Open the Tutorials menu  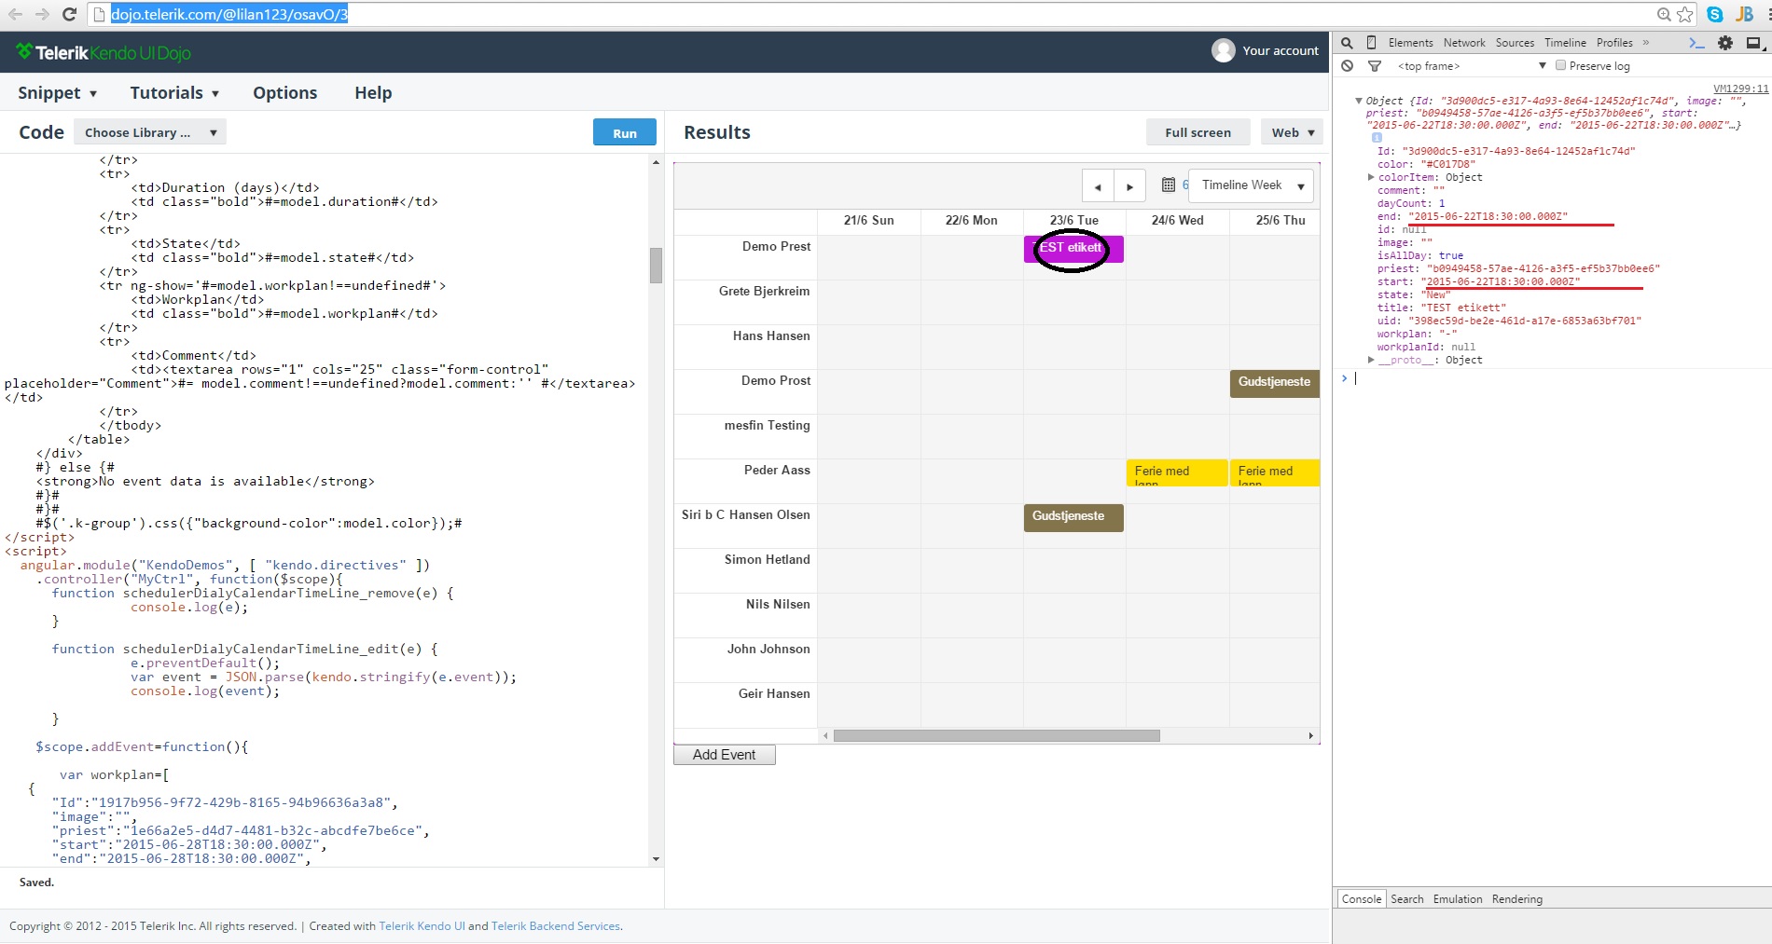pos(174,93)
